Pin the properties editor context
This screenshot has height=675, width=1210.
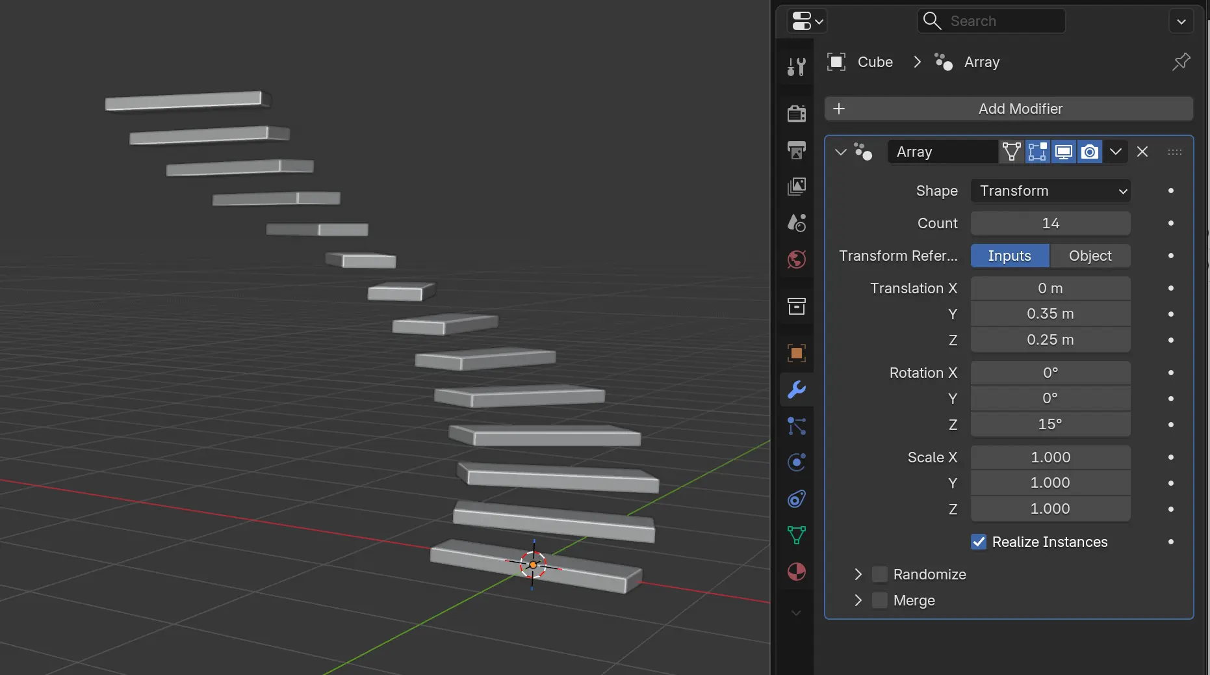1181,62
